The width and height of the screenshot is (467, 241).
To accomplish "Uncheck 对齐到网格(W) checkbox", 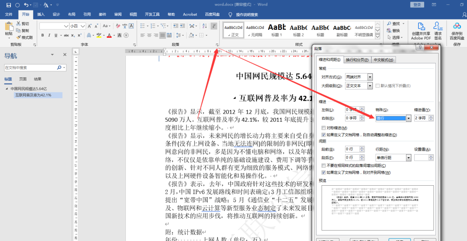I will [x=323, y=172].
